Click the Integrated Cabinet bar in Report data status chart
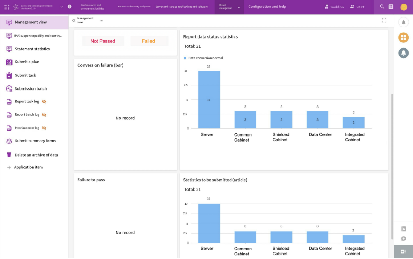 pyautogui.click(x=354, y=122)
